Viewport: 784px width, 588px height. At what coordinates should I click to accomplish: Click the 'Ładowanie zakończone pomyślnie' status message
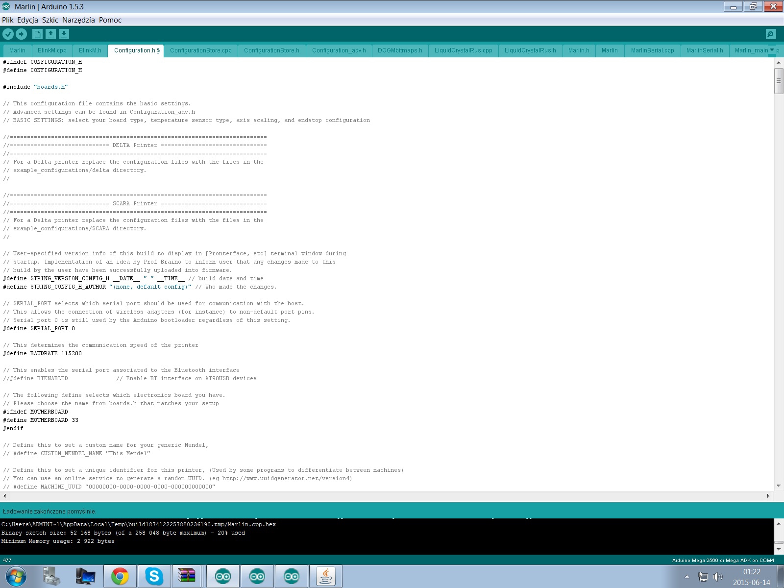(x=49, y=511)
